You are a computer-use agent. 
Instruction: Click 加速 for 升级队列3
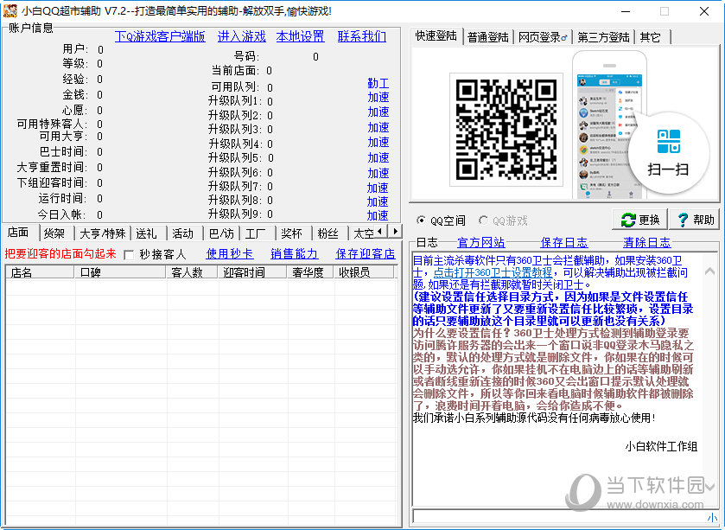click(x=378, y=127)
